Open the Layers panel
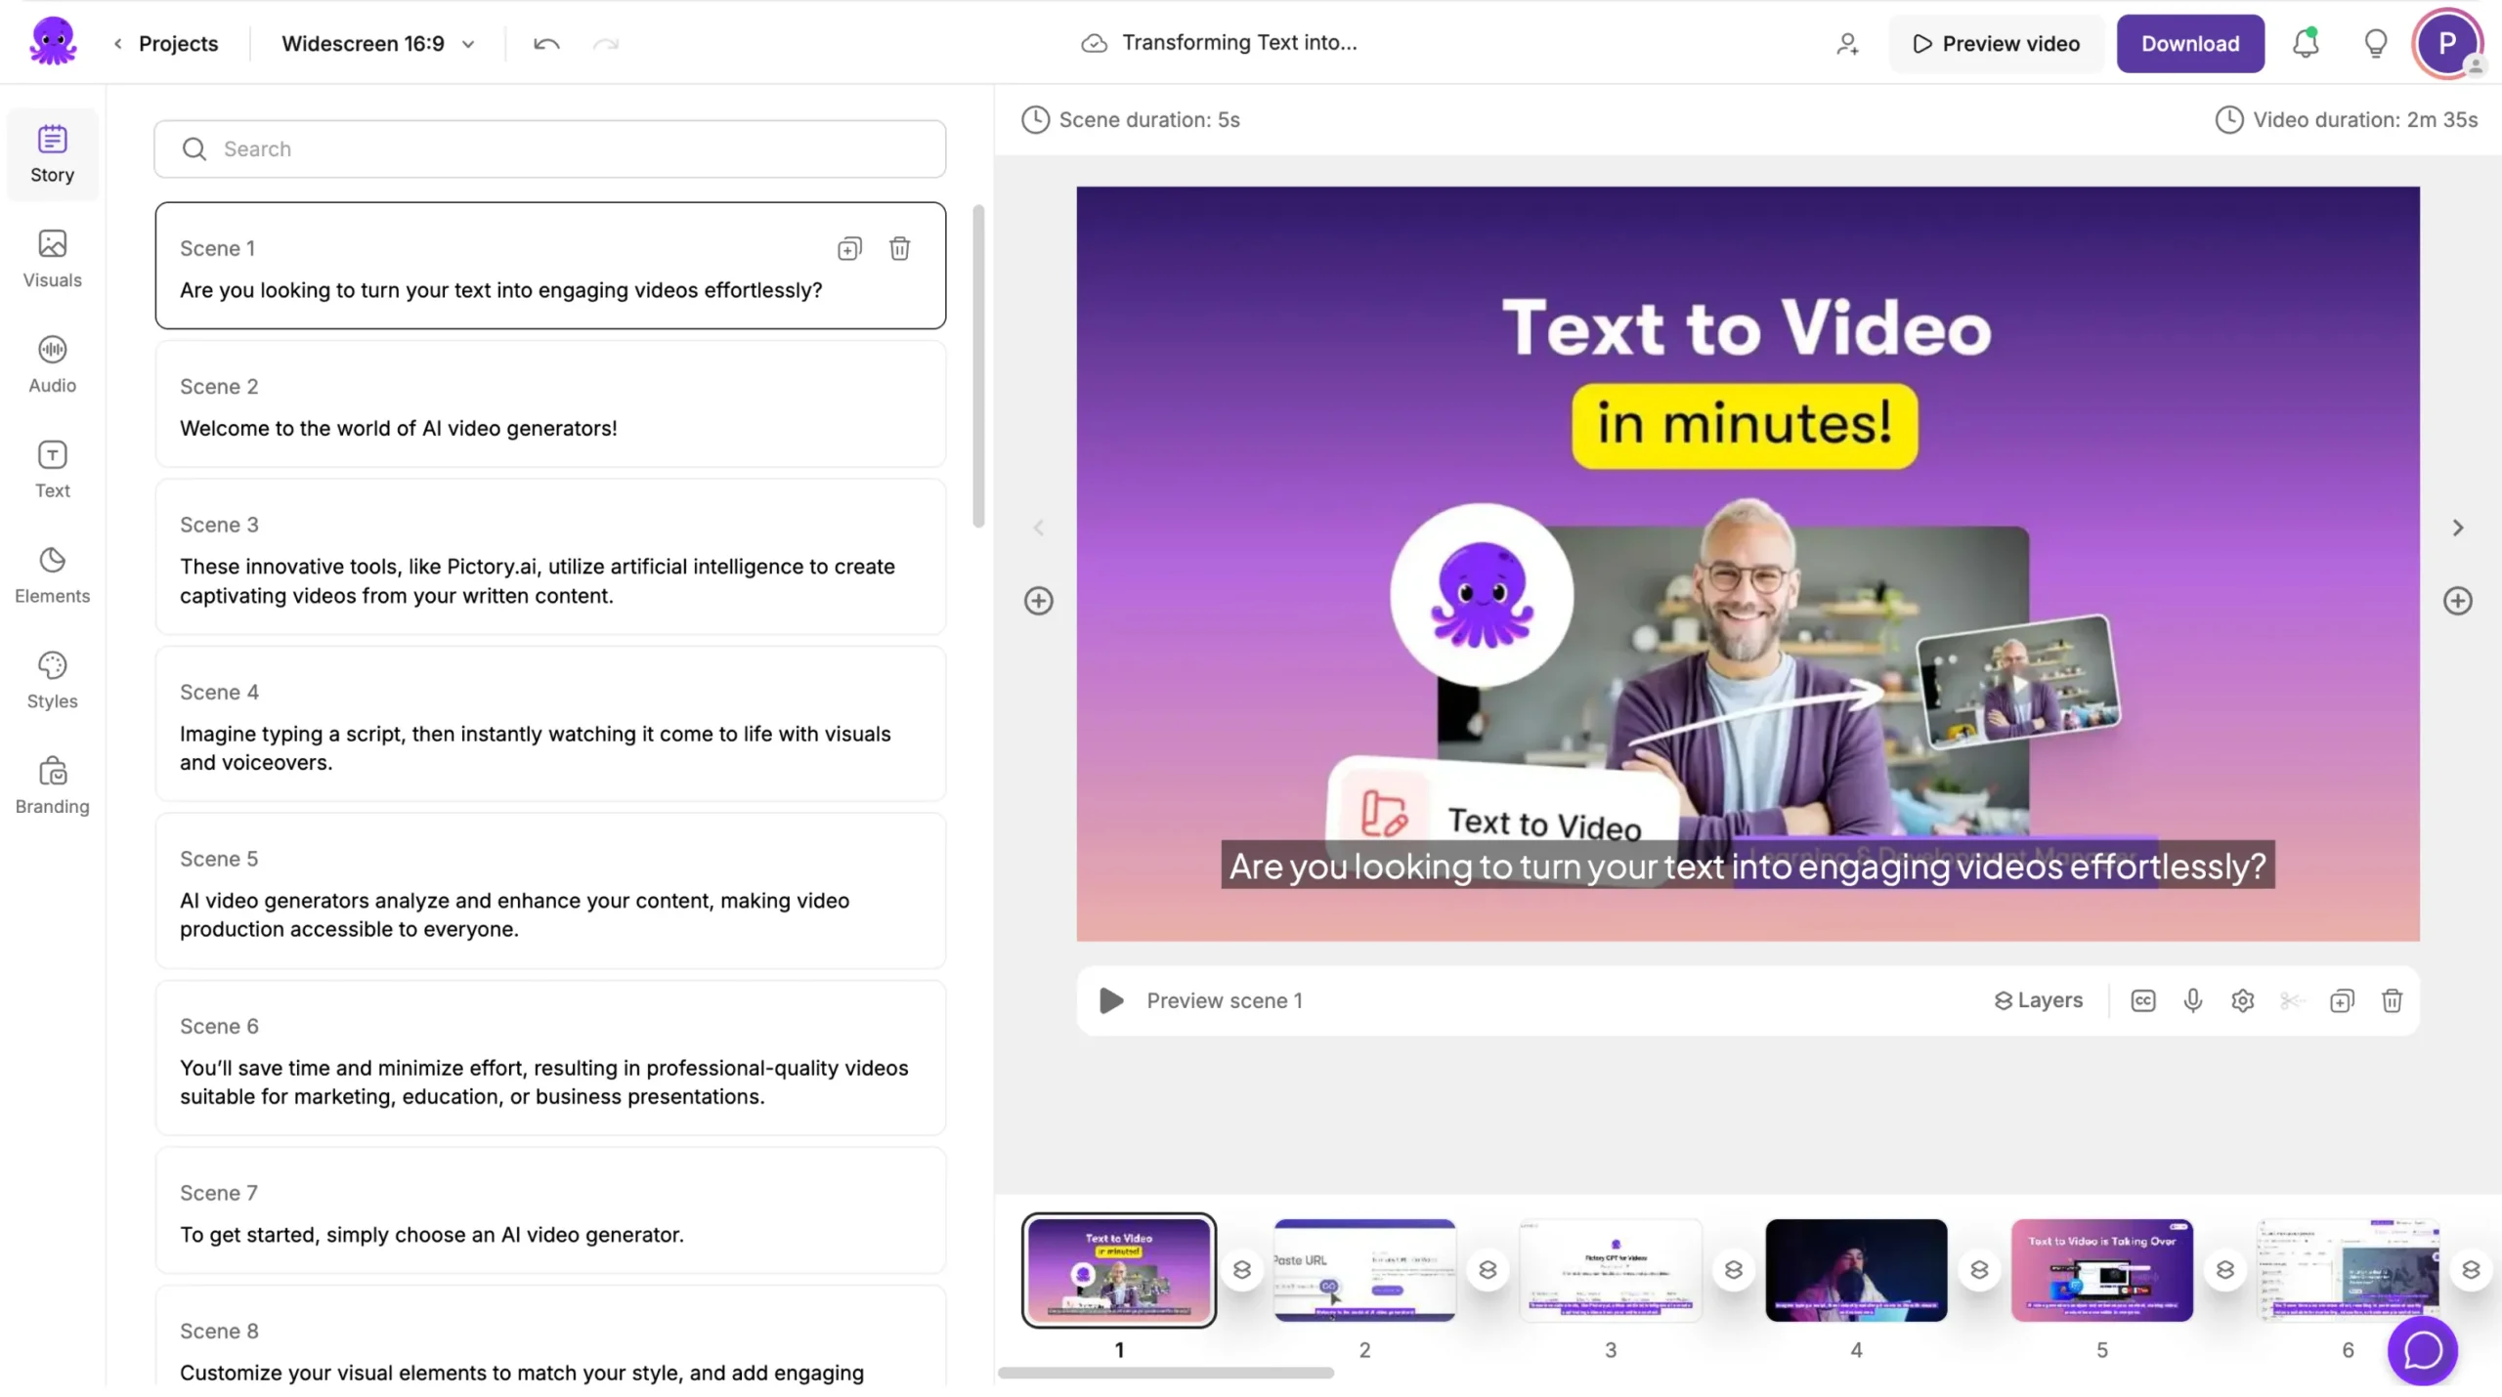The height and width of the screenshot is (1397, 2502). pyautogui.click(x=2038, y=1000)
